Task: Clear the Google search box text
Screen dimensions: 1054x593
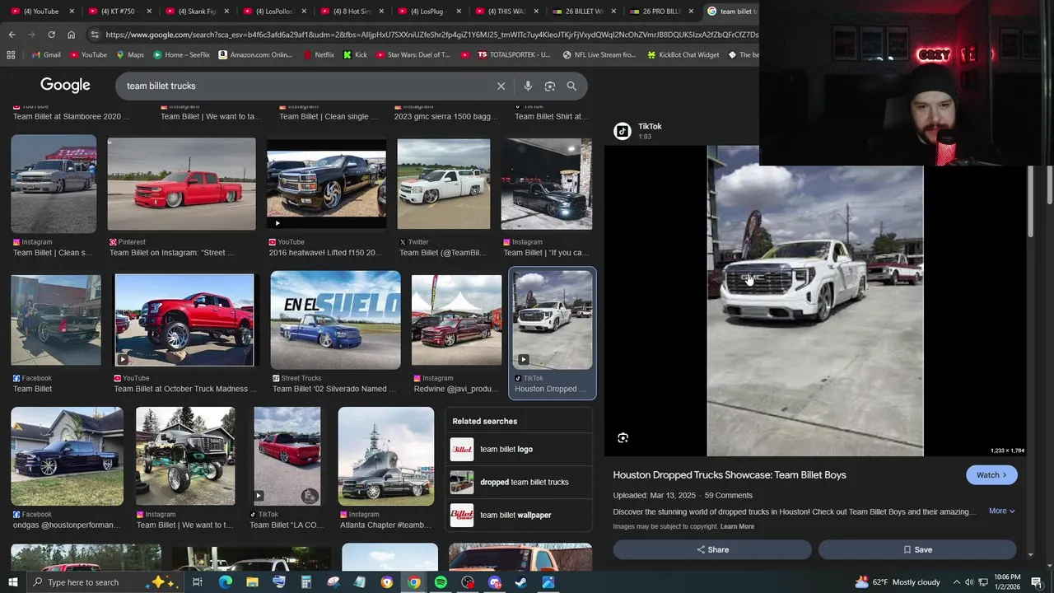Action: (x=501, y=86)
